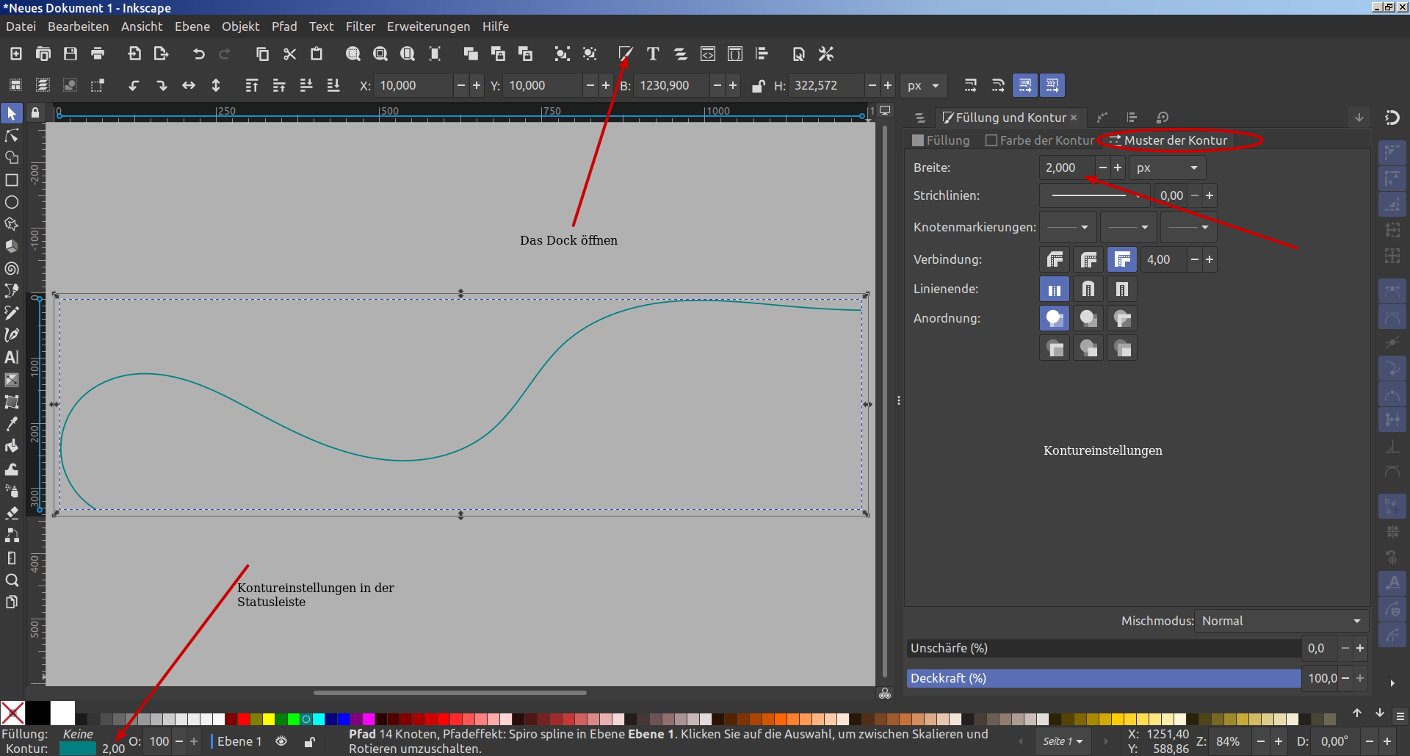Pick the yellow swatch in the palette
Viewport: 1410px width, 756px height.
pyautogui.click(x=269, y=719)
